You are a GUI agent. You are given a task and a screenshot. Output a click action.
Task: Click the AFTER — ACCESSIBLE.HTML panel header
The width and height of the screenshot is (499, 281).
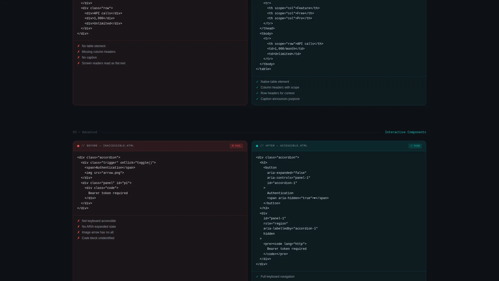click(x=339, y=146)
